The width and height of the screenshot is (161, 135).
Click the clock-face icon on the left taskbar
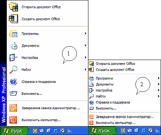[x=35, y=131]
